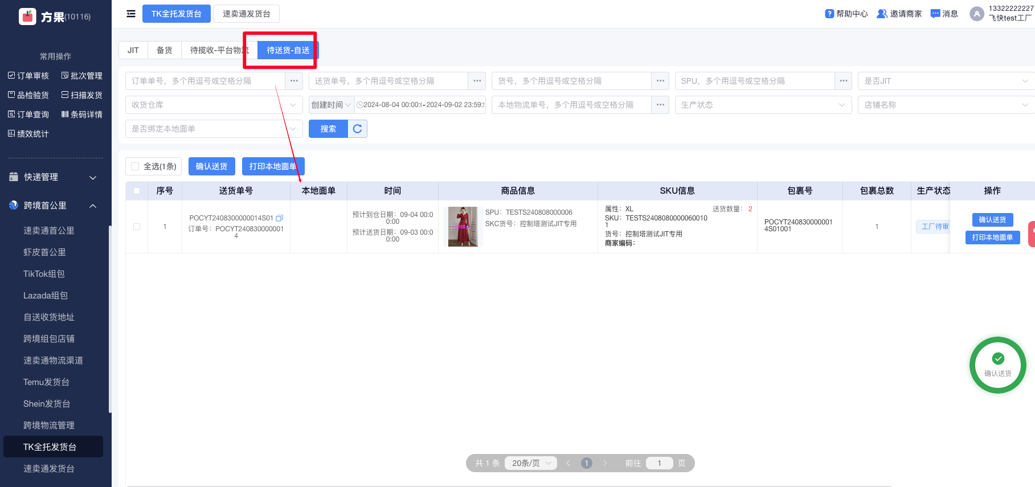Open Shein发货台 in the sidebar
This screenshot has height=487, width=1035.
click(47, 404)
